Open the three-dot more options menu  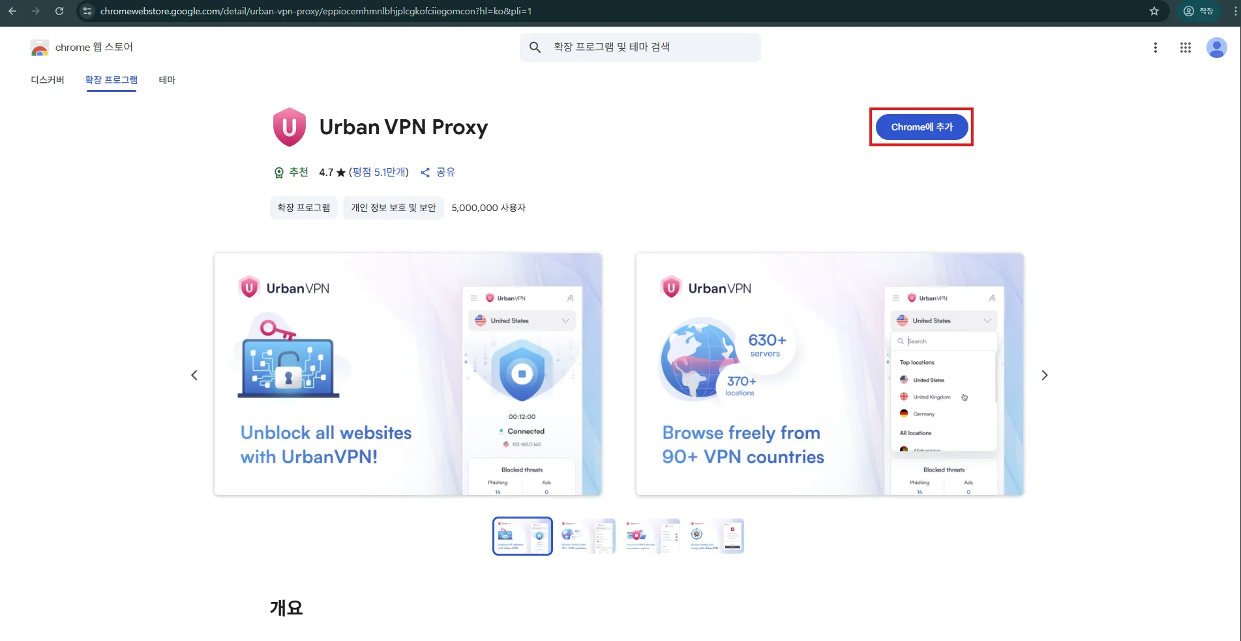pos(1155,48)
